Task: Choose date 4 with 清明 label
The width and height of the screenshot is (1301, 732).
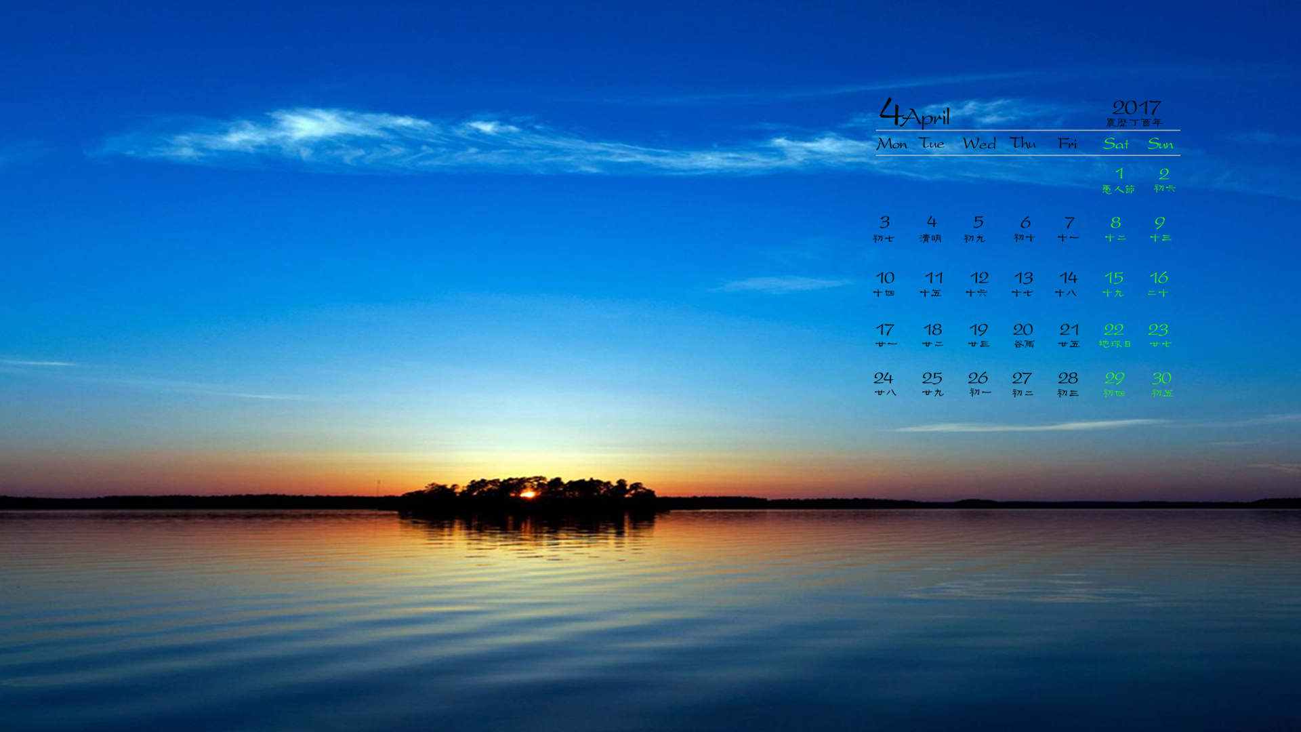Action: pyautogui.click(x=930, y=229)
